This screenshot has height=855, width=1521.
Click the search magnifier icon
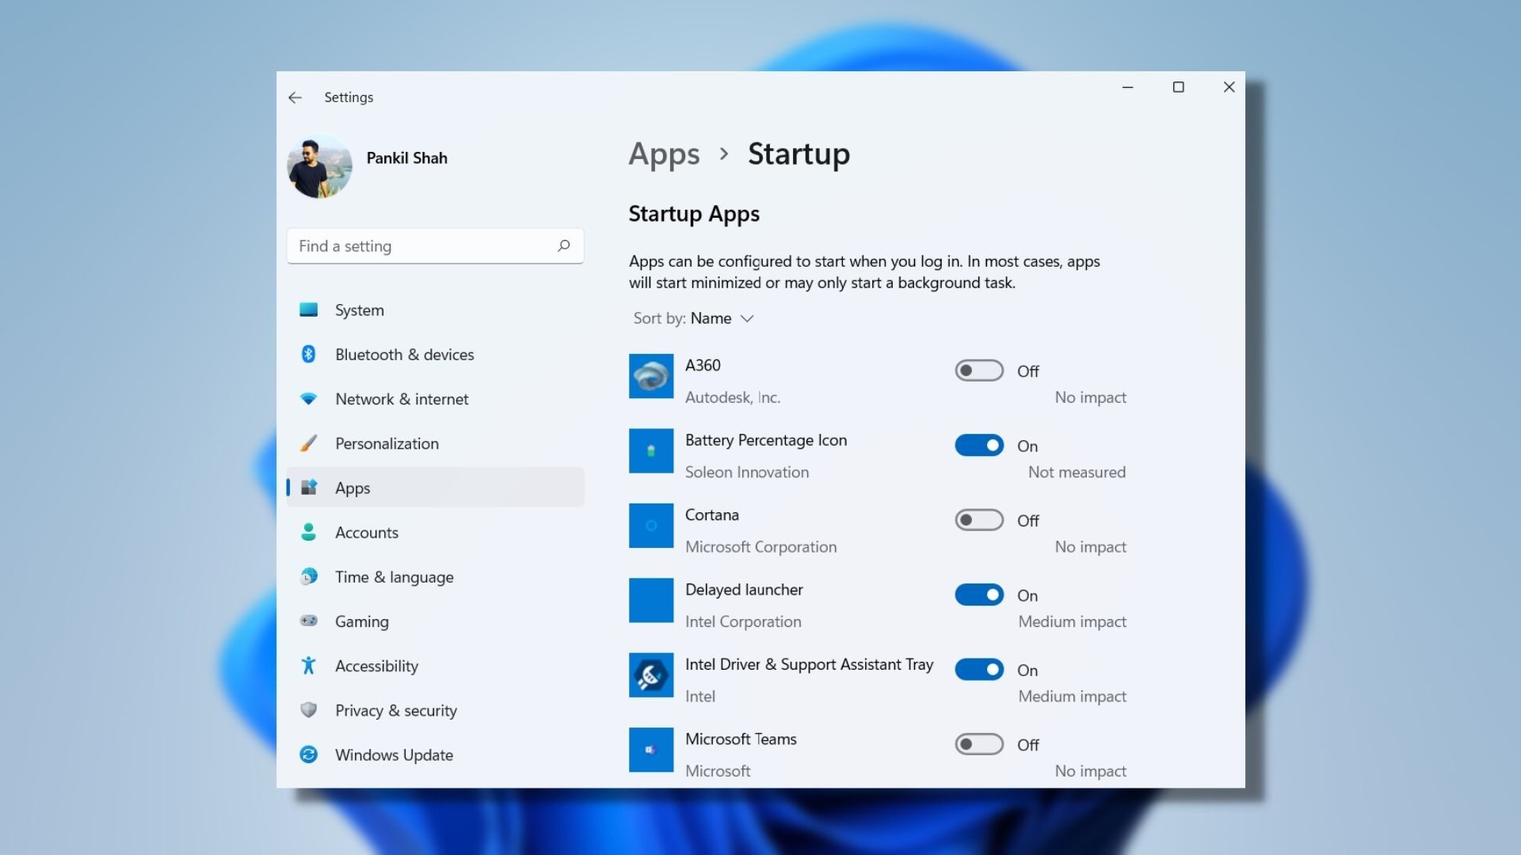tap(563, 245)
